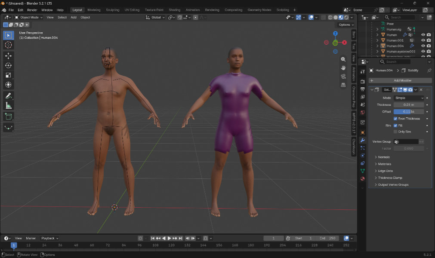This screenshot has height=258, width=435.
Task: Switch to rendered viewport shading
Action: click(x=346, y=18)
